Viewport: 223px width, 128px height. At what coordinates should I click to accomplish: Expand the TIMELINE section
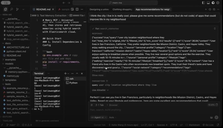[7, 121]
